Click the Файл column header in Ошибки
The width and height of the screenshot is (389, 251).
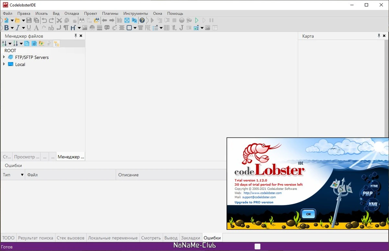click(x=70, y=175)
